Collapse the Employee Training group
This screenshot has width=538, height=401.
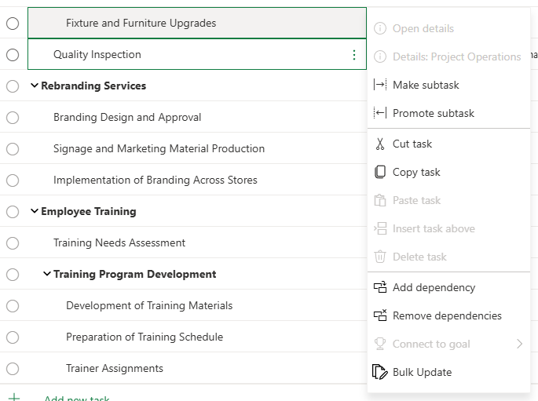(x=35, y=211)
